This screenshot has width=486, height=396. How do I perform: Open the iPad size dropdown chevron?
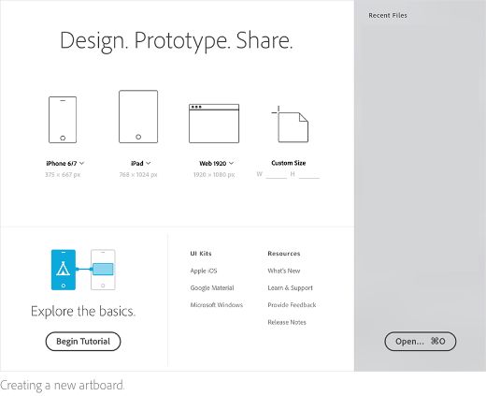[x=149, y=163]
